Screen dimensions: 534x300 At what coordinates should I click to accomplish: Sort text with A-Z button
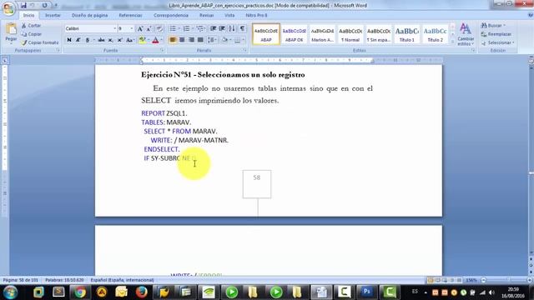(232, 28)
